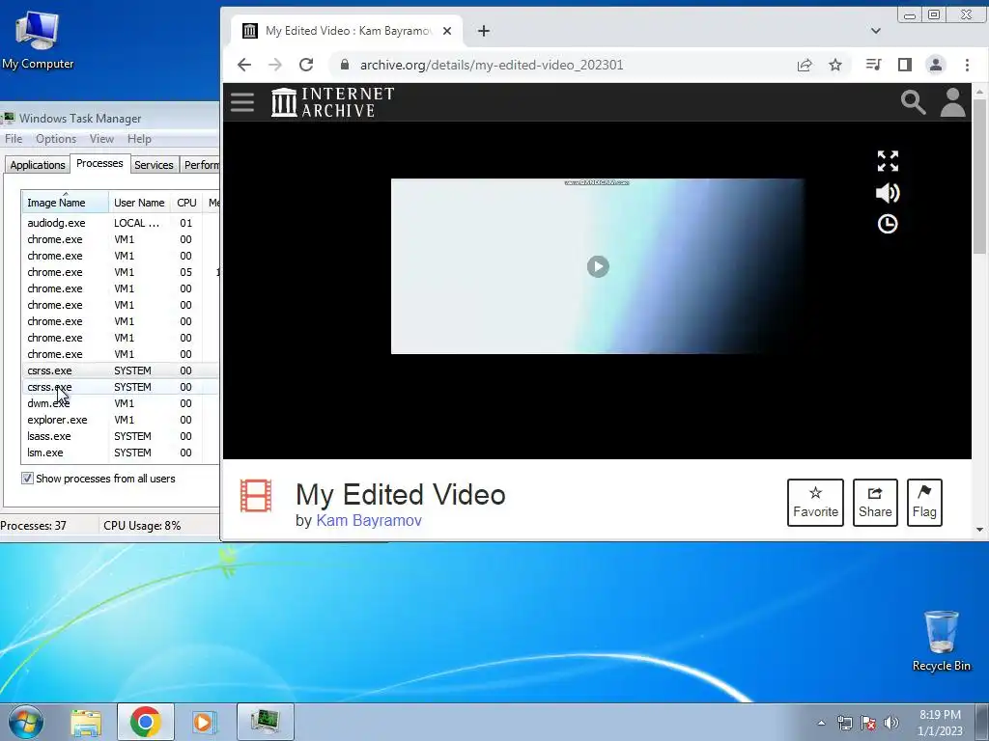Image resolution: width=989 pixels, height=741 pixels.
Task: Select the chrome.exe row with CPU 05
Action: point(120,272)
